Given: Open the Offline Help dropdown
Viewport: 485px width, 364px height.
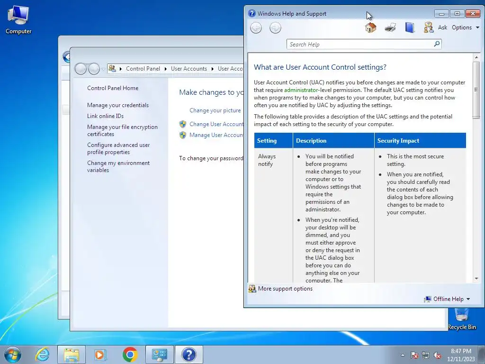Looking at the screenshot, I should click(447, 299).
